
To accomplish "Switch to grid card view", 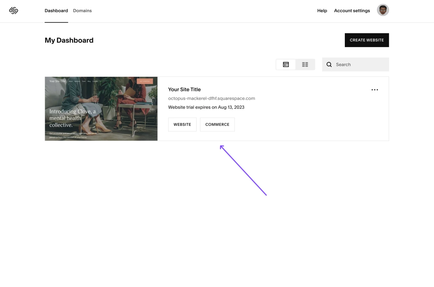I will 286,65.
